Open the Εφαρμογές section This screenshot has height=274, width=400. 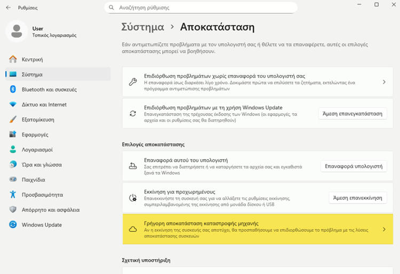point(58,134)
